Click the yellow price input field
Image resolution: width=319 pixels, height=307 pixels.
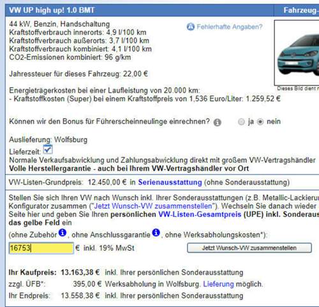pyautogui.click(x=41, y=248)
